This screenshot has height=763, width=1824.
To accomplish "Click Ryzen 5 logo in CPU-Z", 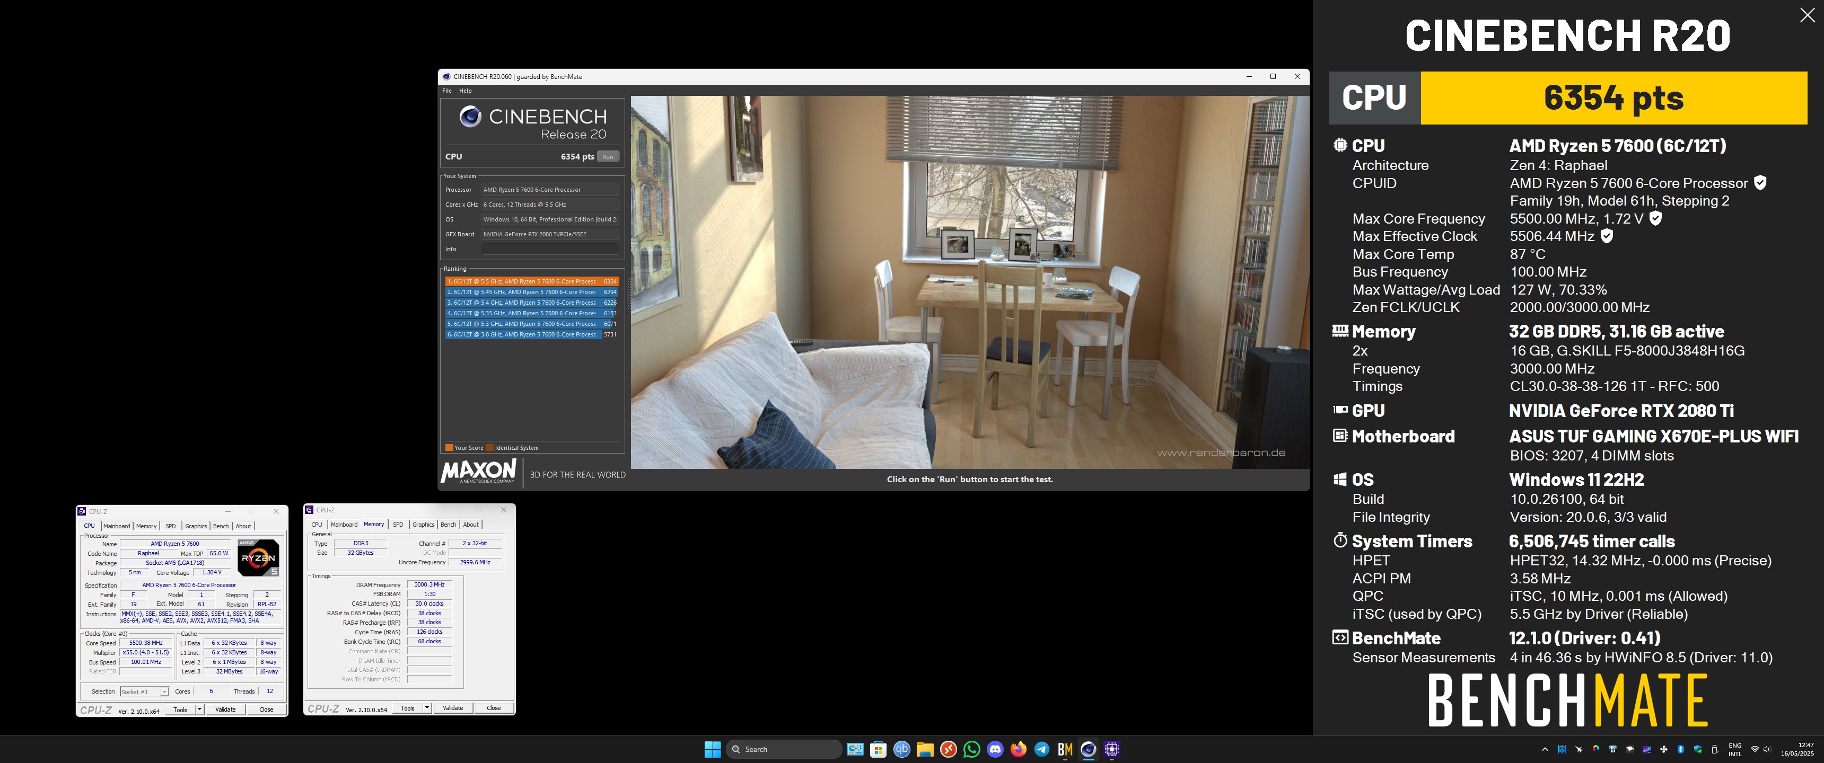I will (258, 558).
